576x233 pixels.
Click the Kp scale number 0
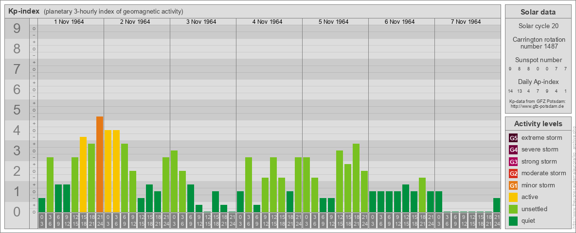17,212
